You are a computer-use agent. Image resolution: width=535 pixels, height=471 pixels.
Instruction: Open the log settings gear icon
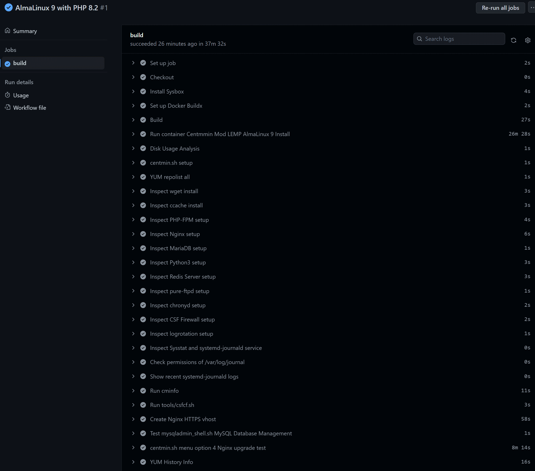tap(528, 40)
